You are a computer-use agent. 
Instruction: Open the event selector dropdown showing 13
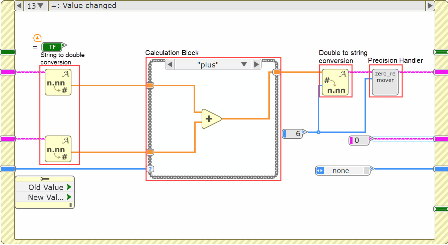(36, 5)
